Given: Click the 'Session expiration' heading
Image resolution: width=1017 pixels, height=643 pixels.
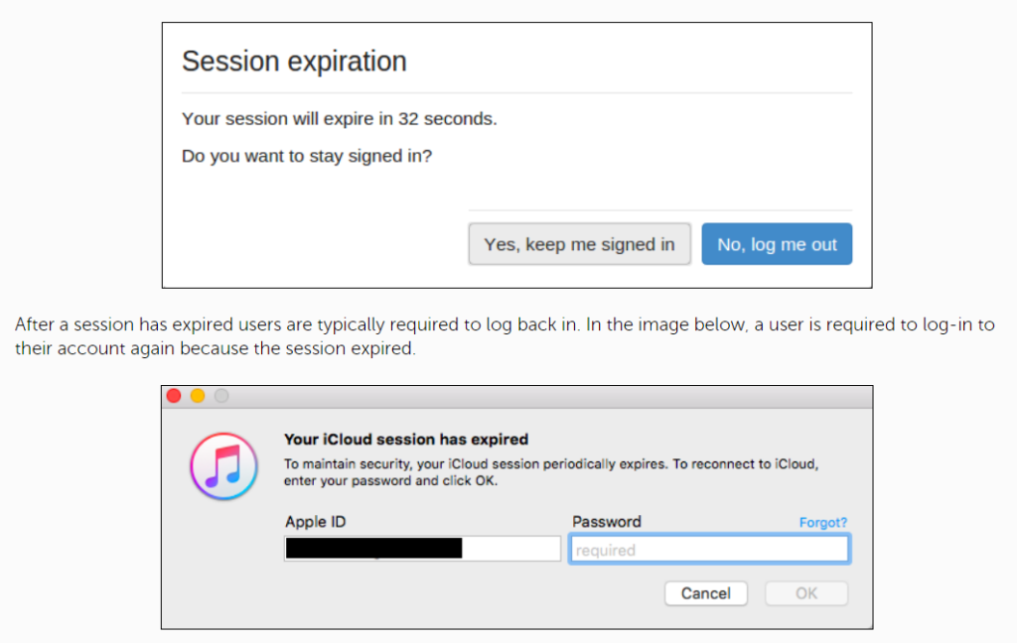Looking at the screenshot, I should point(294,62).
